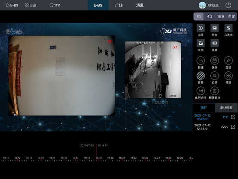Select pin dated 2021-07-12 12:46:01
This screenshot has width=238, height=179.
tap(203, 127)
